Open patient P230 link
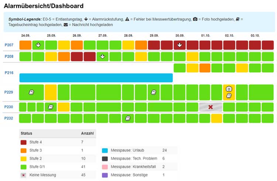The height and width of the screenshot is (181, 277). 9,107
